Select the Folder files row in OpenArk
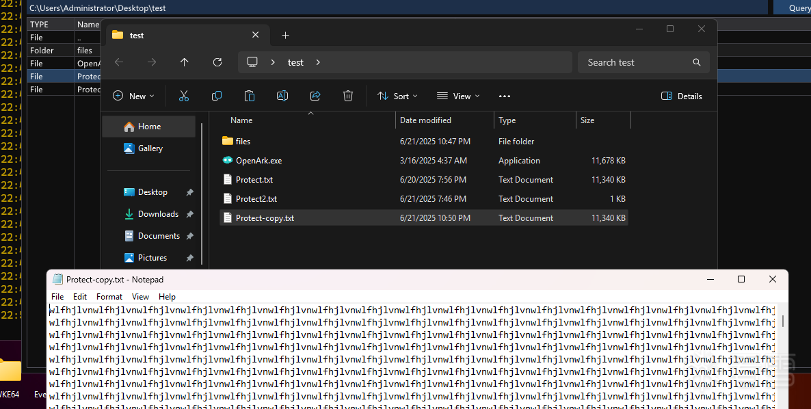The image size is (811, 409). pyautogui.click(x=64, y=51)
